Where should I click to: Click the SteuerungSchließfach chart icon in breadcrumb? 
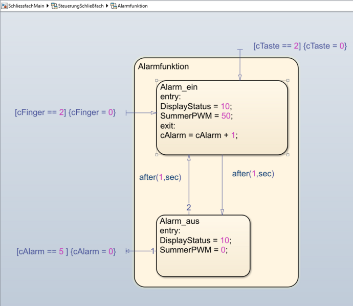click(54, 6)
